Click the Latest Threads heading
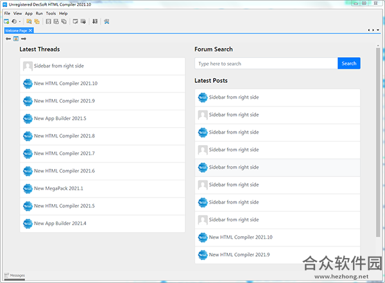Viewport: 385px width, 283px height. point(40,49)
